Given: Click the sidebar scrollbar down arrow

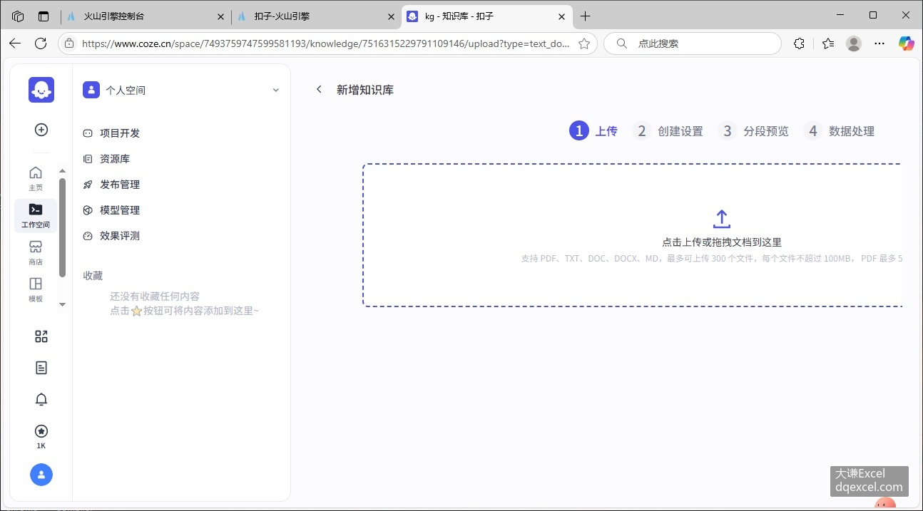Looking at the screenshot, I should point(62,304).
